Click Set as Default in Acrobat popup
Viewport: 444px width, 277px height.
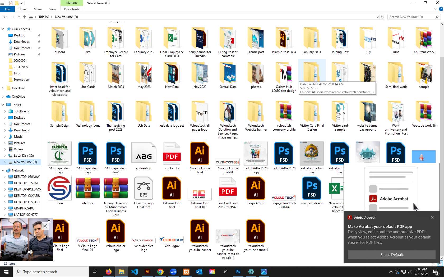(x=391, y=255)
